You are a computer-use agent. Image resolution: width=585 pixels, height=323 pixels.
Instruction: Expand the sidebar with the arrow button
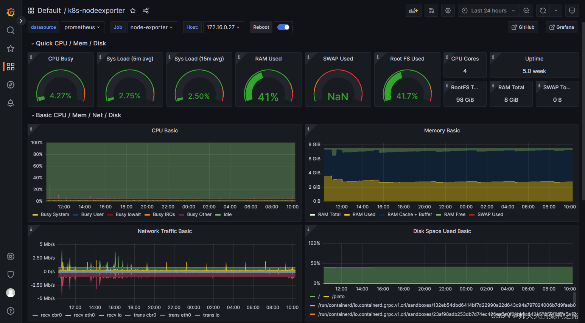[21, 21]
